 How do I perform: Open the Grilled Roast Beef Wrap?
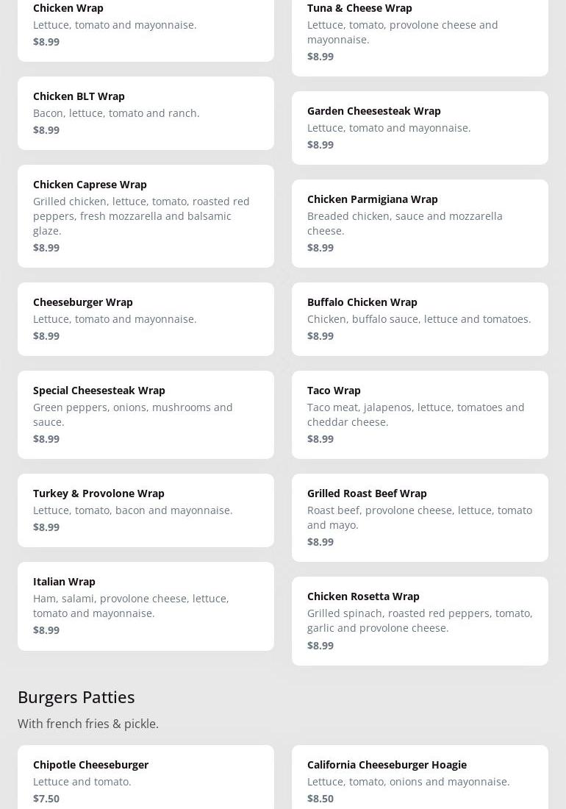pyautogui.click(x=420, y=517)
